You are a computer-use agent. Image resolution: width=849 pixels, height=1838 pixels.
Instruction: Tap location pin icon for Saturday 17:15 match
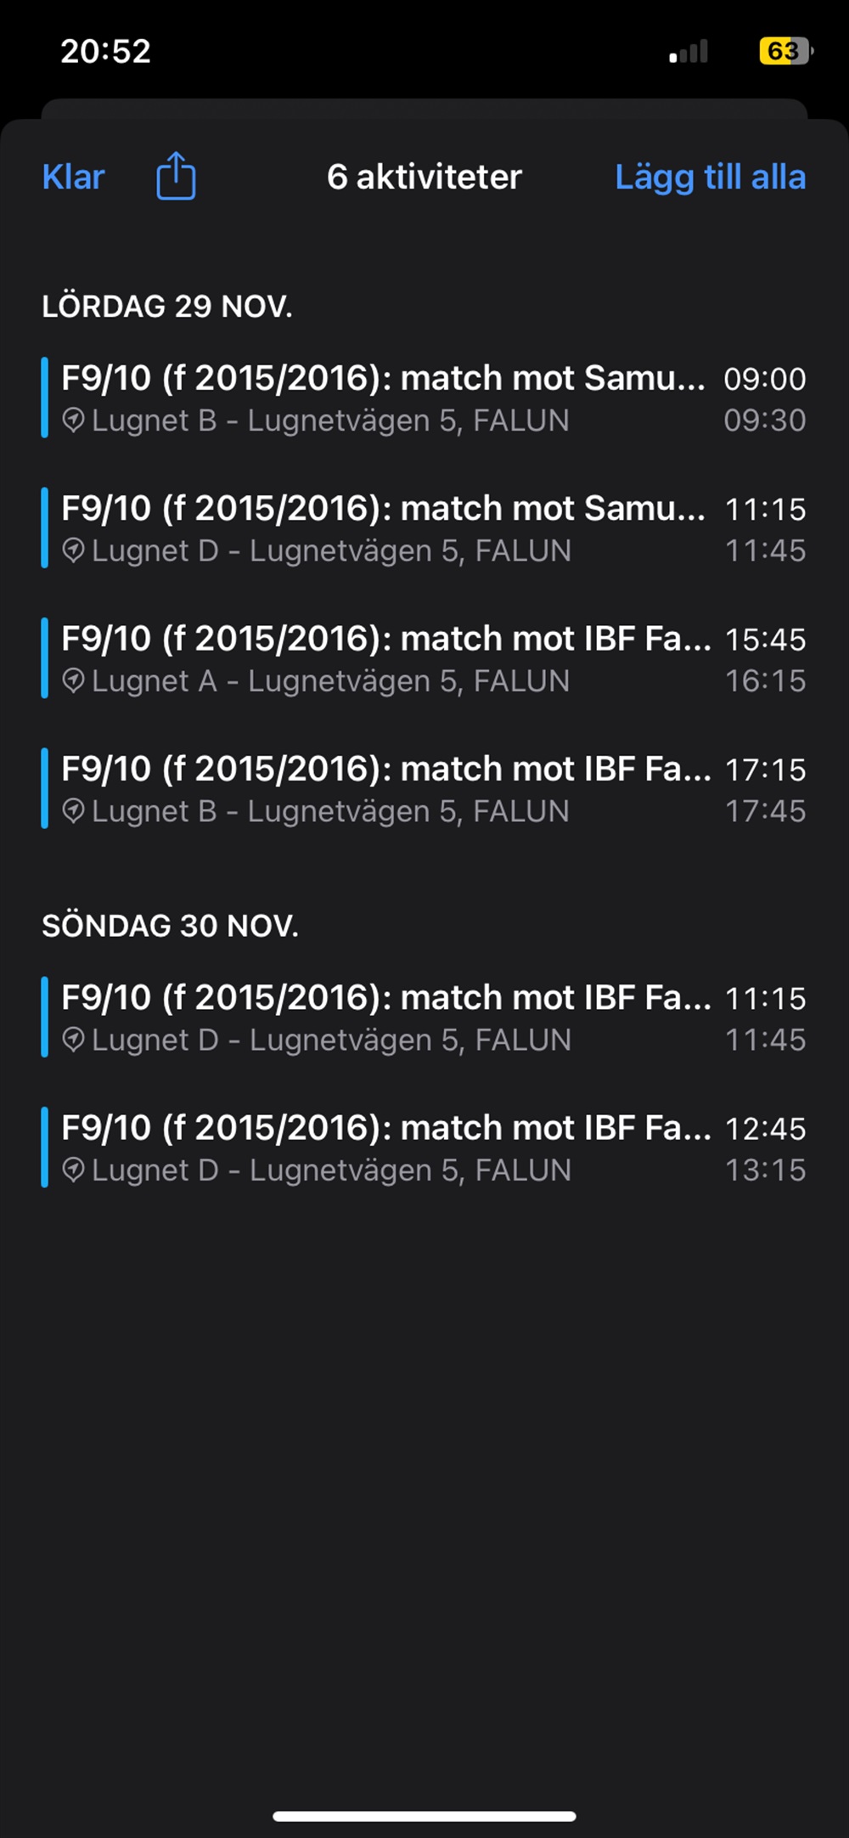click(x=74, y=811)
